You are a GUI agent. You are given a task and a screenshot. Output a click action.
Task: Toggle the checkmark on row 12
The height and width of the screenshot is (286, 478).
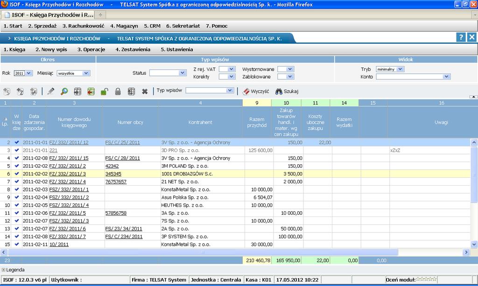(x=17, y=221)
